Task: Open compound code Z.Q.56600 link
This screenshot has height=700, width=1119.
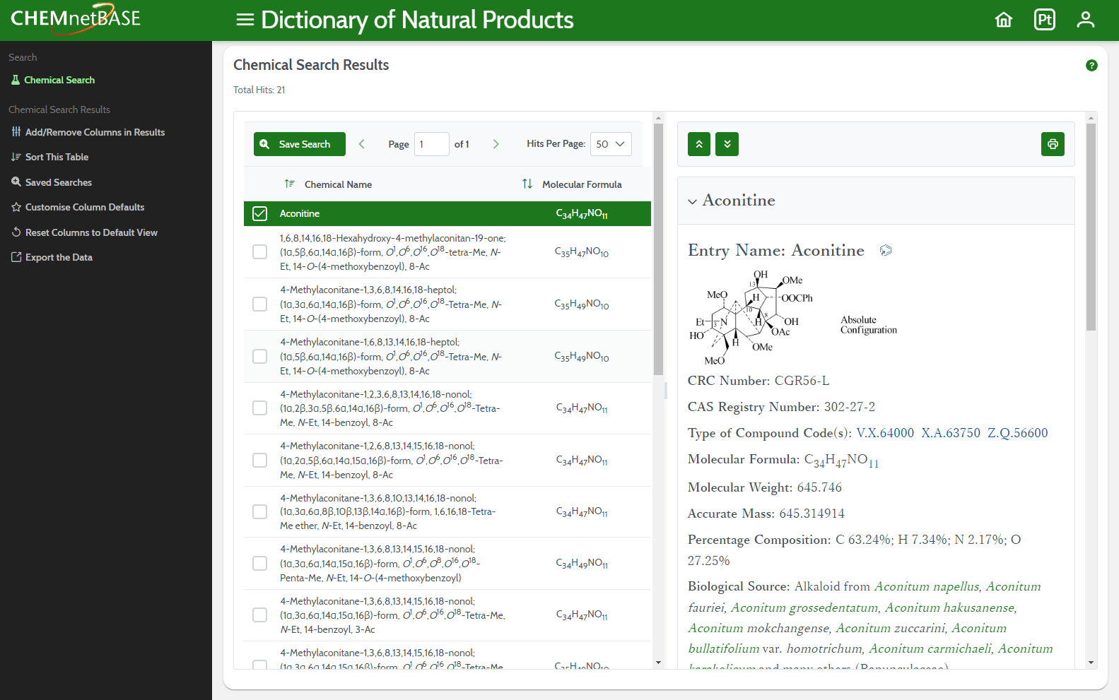Action: pos(1018,433)
